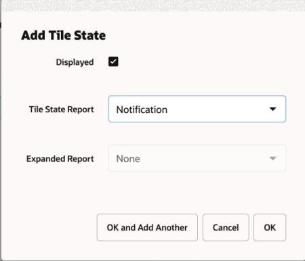Open the Tile State Report dropdown
Viewport: 305px width, 261px height.
pyautogui.click(x=197, y=109)
